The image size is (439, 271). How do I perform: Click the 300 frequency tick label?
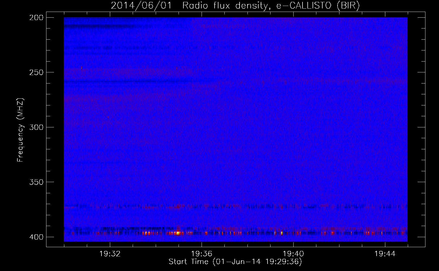(x=36, y=127)
